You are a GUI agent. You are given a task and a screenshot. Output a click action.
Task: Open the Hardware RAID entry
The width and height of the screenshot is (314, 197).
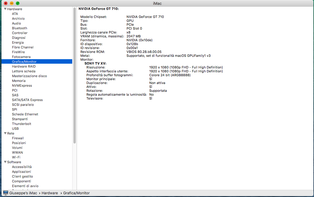pyautogui.click(x=24, y=66)
